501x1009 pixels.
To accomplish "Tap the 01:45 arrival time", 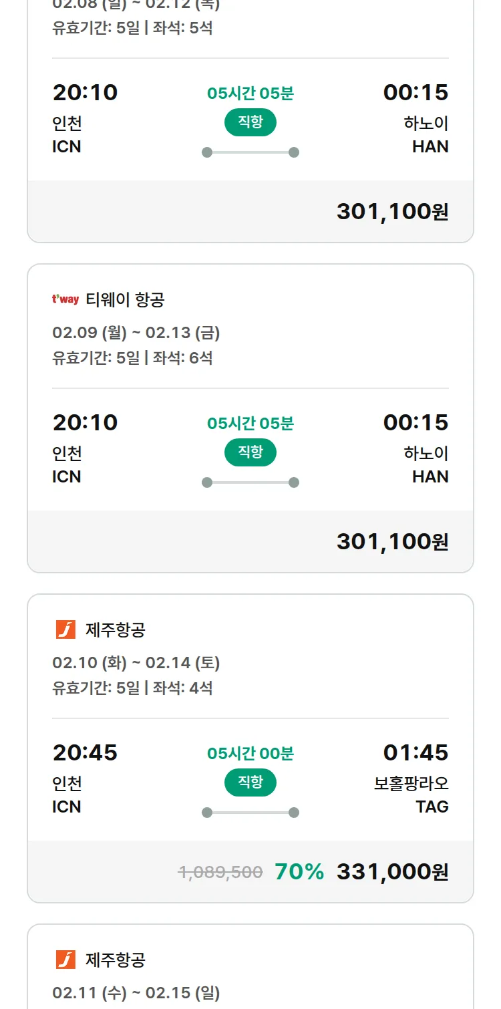I will [x=415, y=752].
